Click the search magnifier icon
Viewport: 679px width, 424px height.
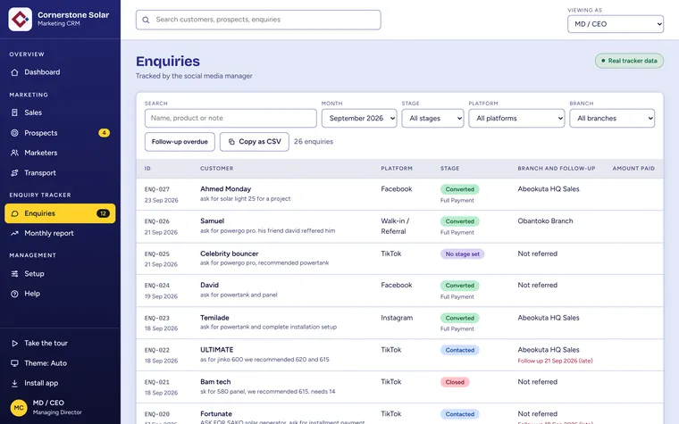(x=146, y=20)
